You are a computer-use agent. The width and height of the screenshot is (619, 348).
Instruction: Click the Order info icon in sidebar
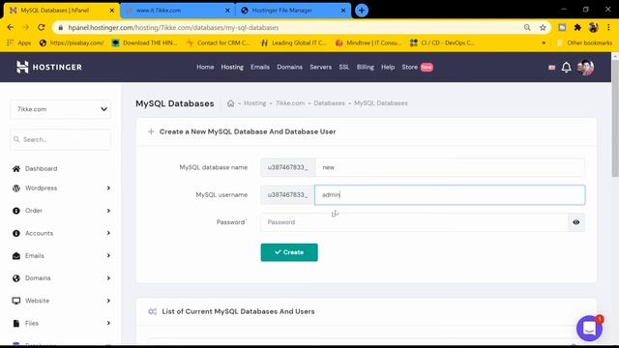tap(16, 211)
